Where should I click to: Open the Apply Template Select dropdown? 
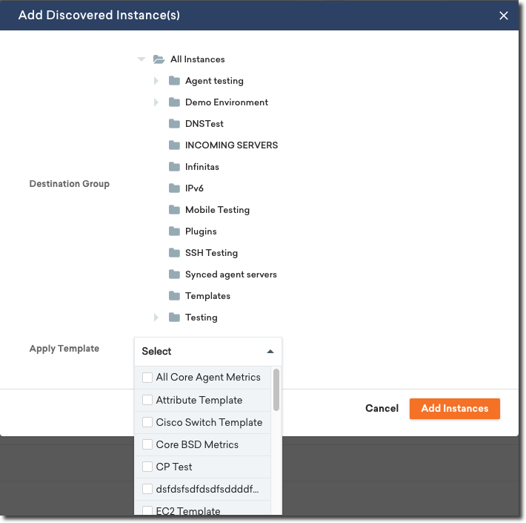[207, 352]
